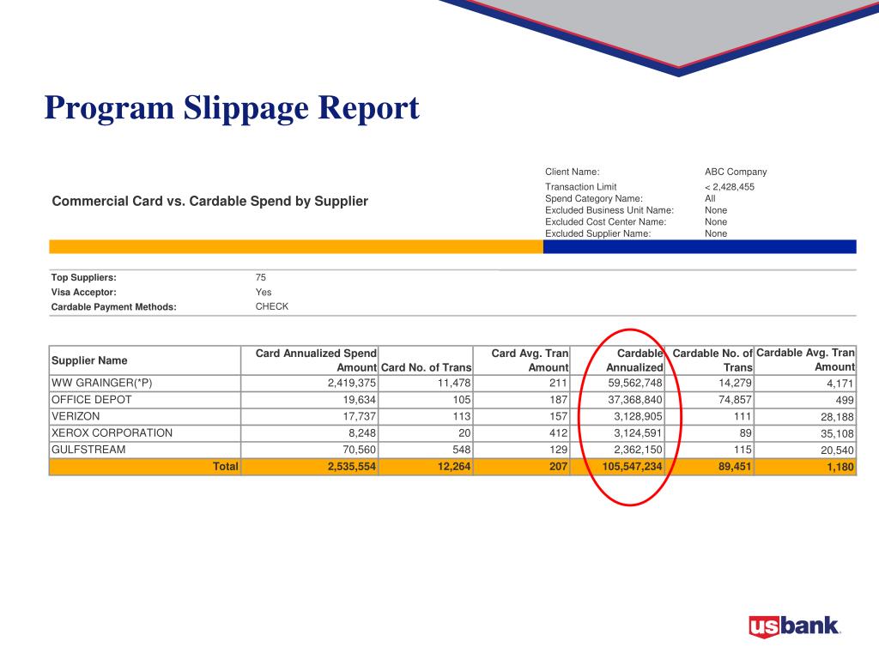Click Office Depot cardable annualized 37,368,840
879x659 pixels.
pos(635,400)
